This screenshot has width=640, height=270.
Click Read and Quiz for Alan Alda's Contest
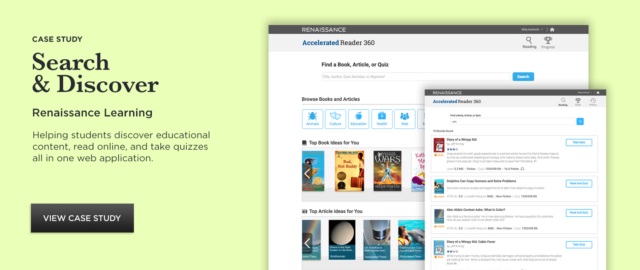(x=579, y=212)
